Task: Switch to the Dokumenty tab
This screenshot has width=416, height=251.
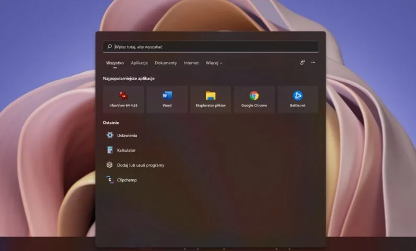Action: (x=166, y=63)
